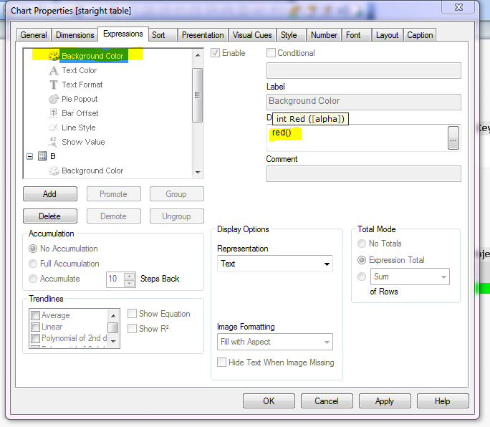Click expression list scroll up arrow
The width and height of the screenshot is (490, 427).
coord(198,55)
